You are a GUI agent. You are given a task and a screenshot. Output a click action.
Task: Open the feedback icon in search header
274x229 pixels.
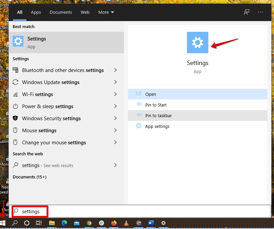247,12
